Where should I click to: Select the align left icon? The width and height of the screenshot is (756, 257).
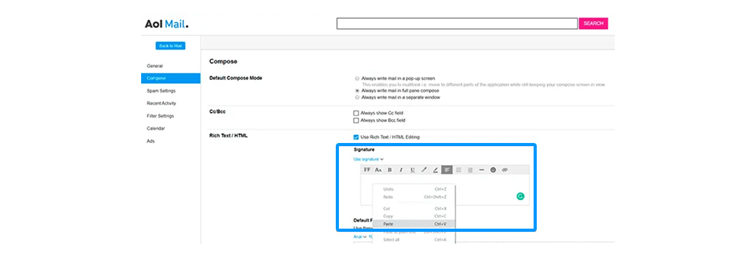447,170
